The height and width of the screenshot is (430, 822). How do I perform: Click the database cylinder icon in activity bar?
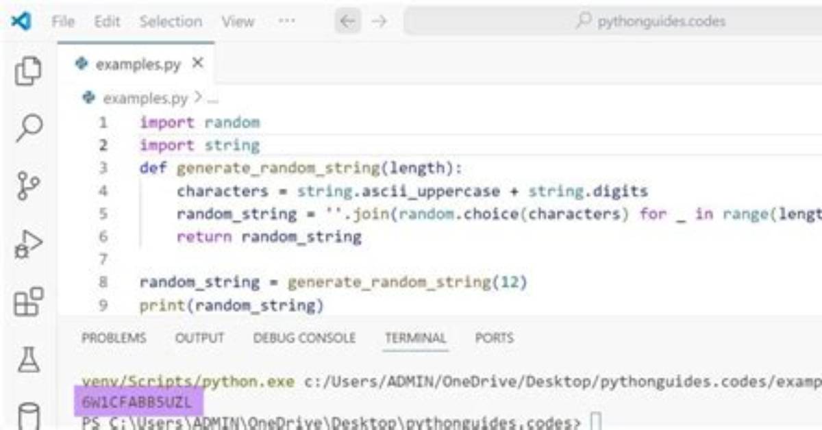(x=28, y=416)
